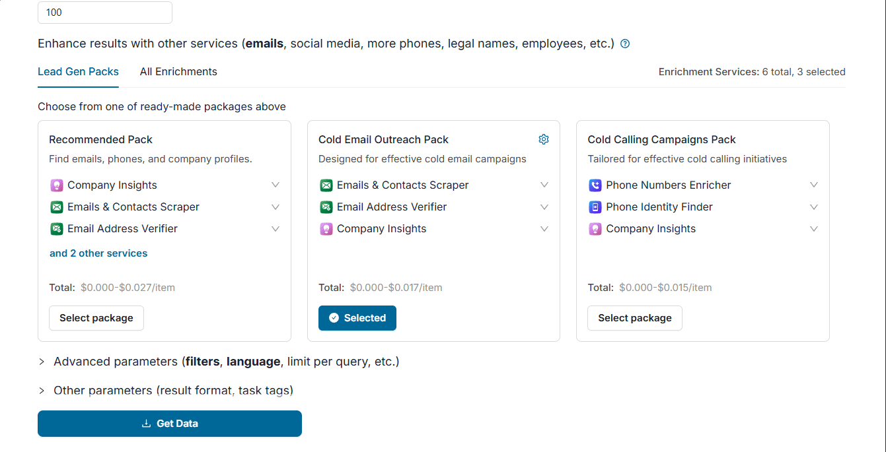
Task: Expand Phone Numbers Enricher chevron
Action: pyautogui.click(x=814, y=185)
